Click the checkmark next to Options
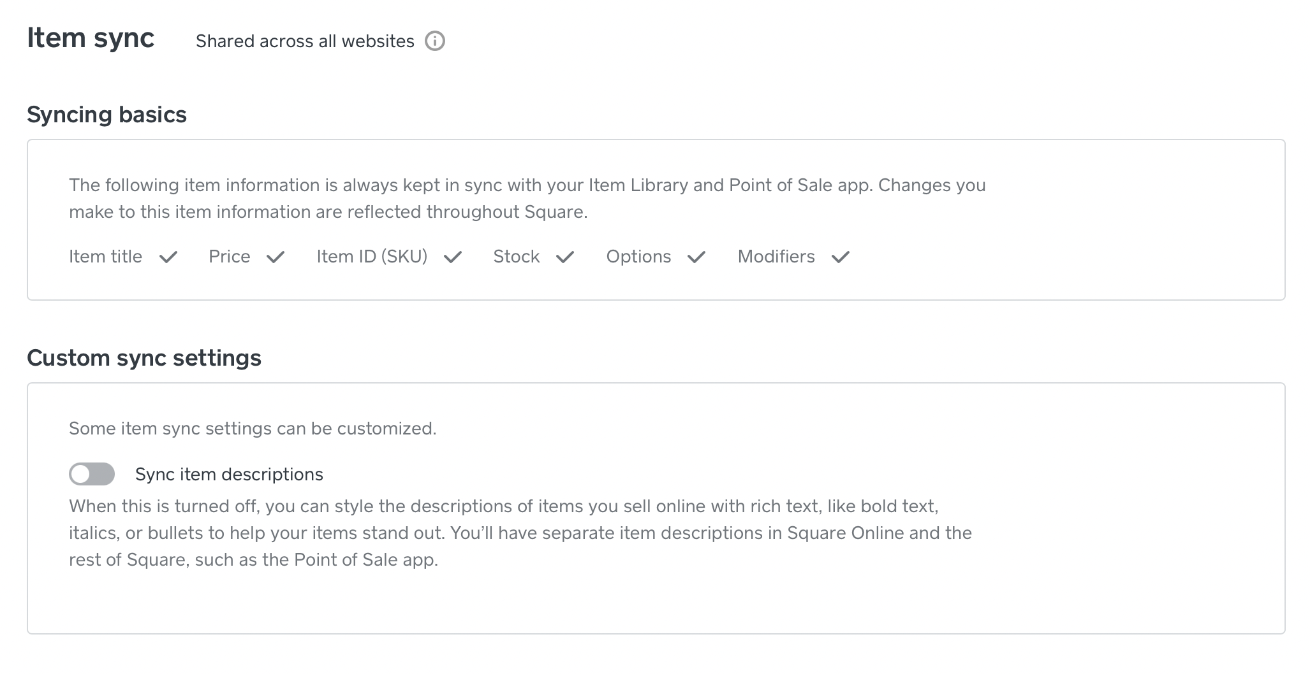Image resolution: width=1310 pixels, height=674 pixels. click(696, 257)
